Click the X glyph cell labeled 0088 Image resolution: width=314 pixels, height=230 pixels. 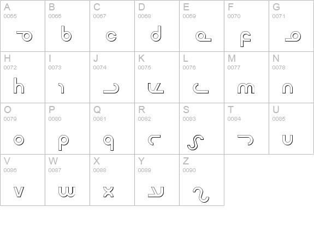(x=112, y=180)
